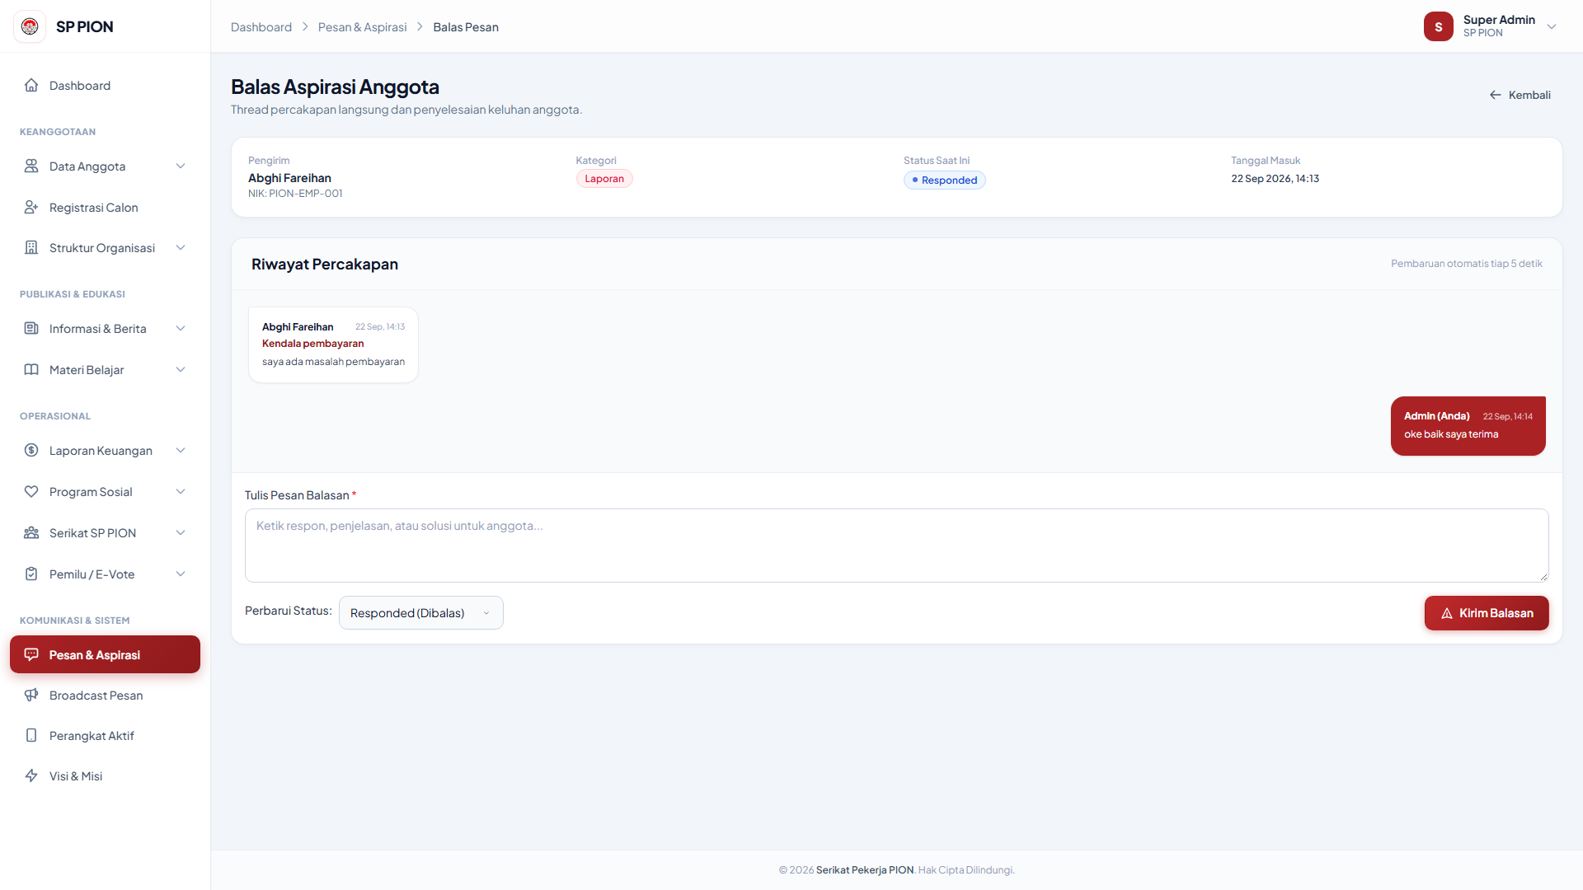Expand the Struktur Organisasi chevron
The height and width of the screenshot is (890, 1583).
(x=181, y=248)
